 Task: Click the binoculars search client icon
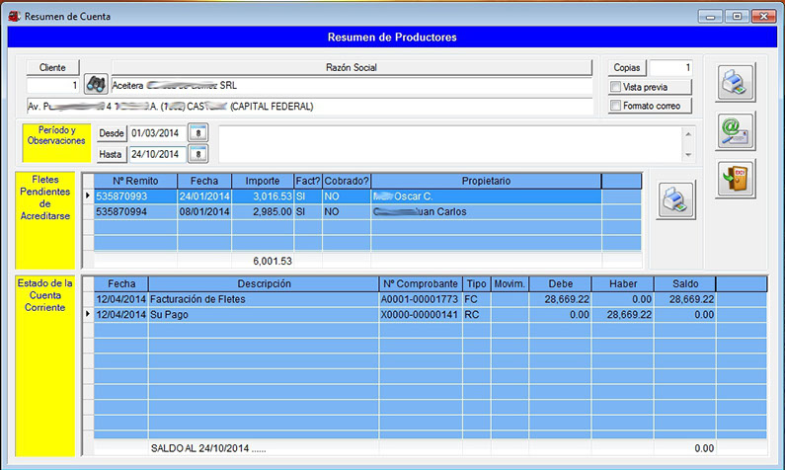(96, 85)
